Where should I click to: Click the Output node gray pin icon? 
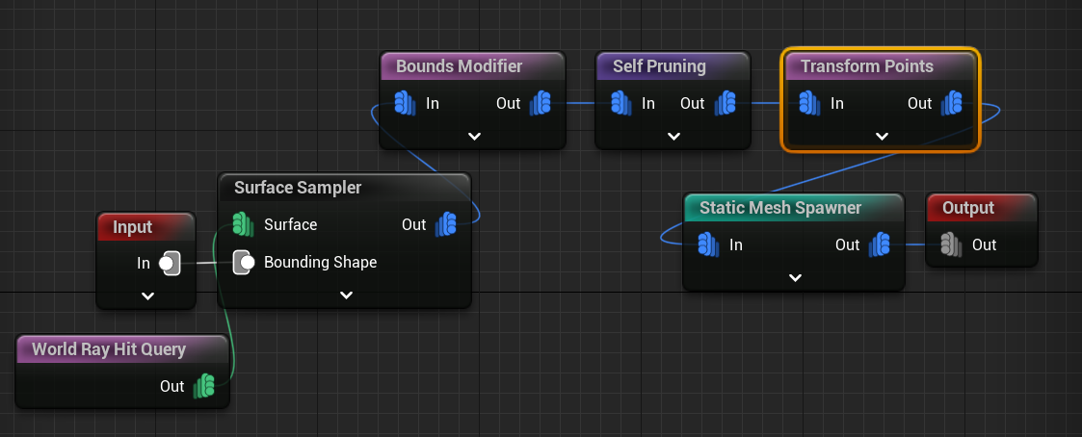click(x=951, y=244)
